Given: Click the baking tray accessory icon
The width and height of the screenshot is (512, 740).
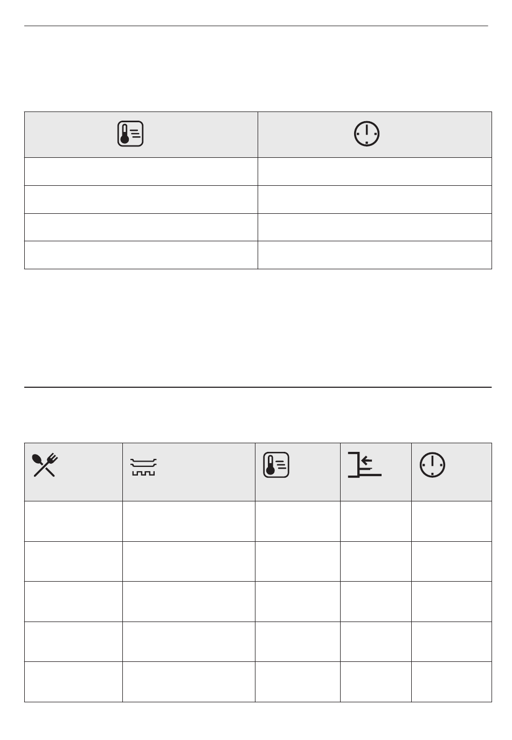Looking at the screenshot, I should point(143,467).
